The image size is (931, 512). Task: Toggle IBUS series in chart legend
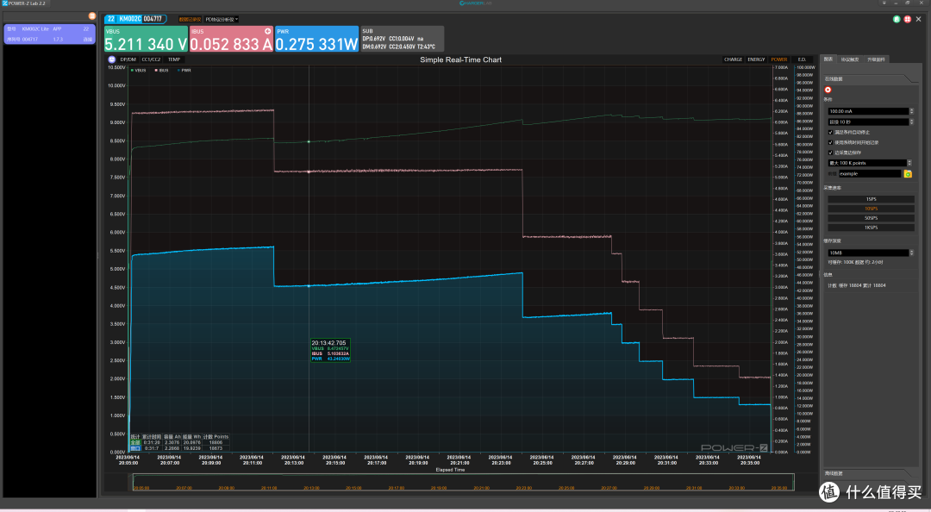pyautogui.click(x=162, y=70)
